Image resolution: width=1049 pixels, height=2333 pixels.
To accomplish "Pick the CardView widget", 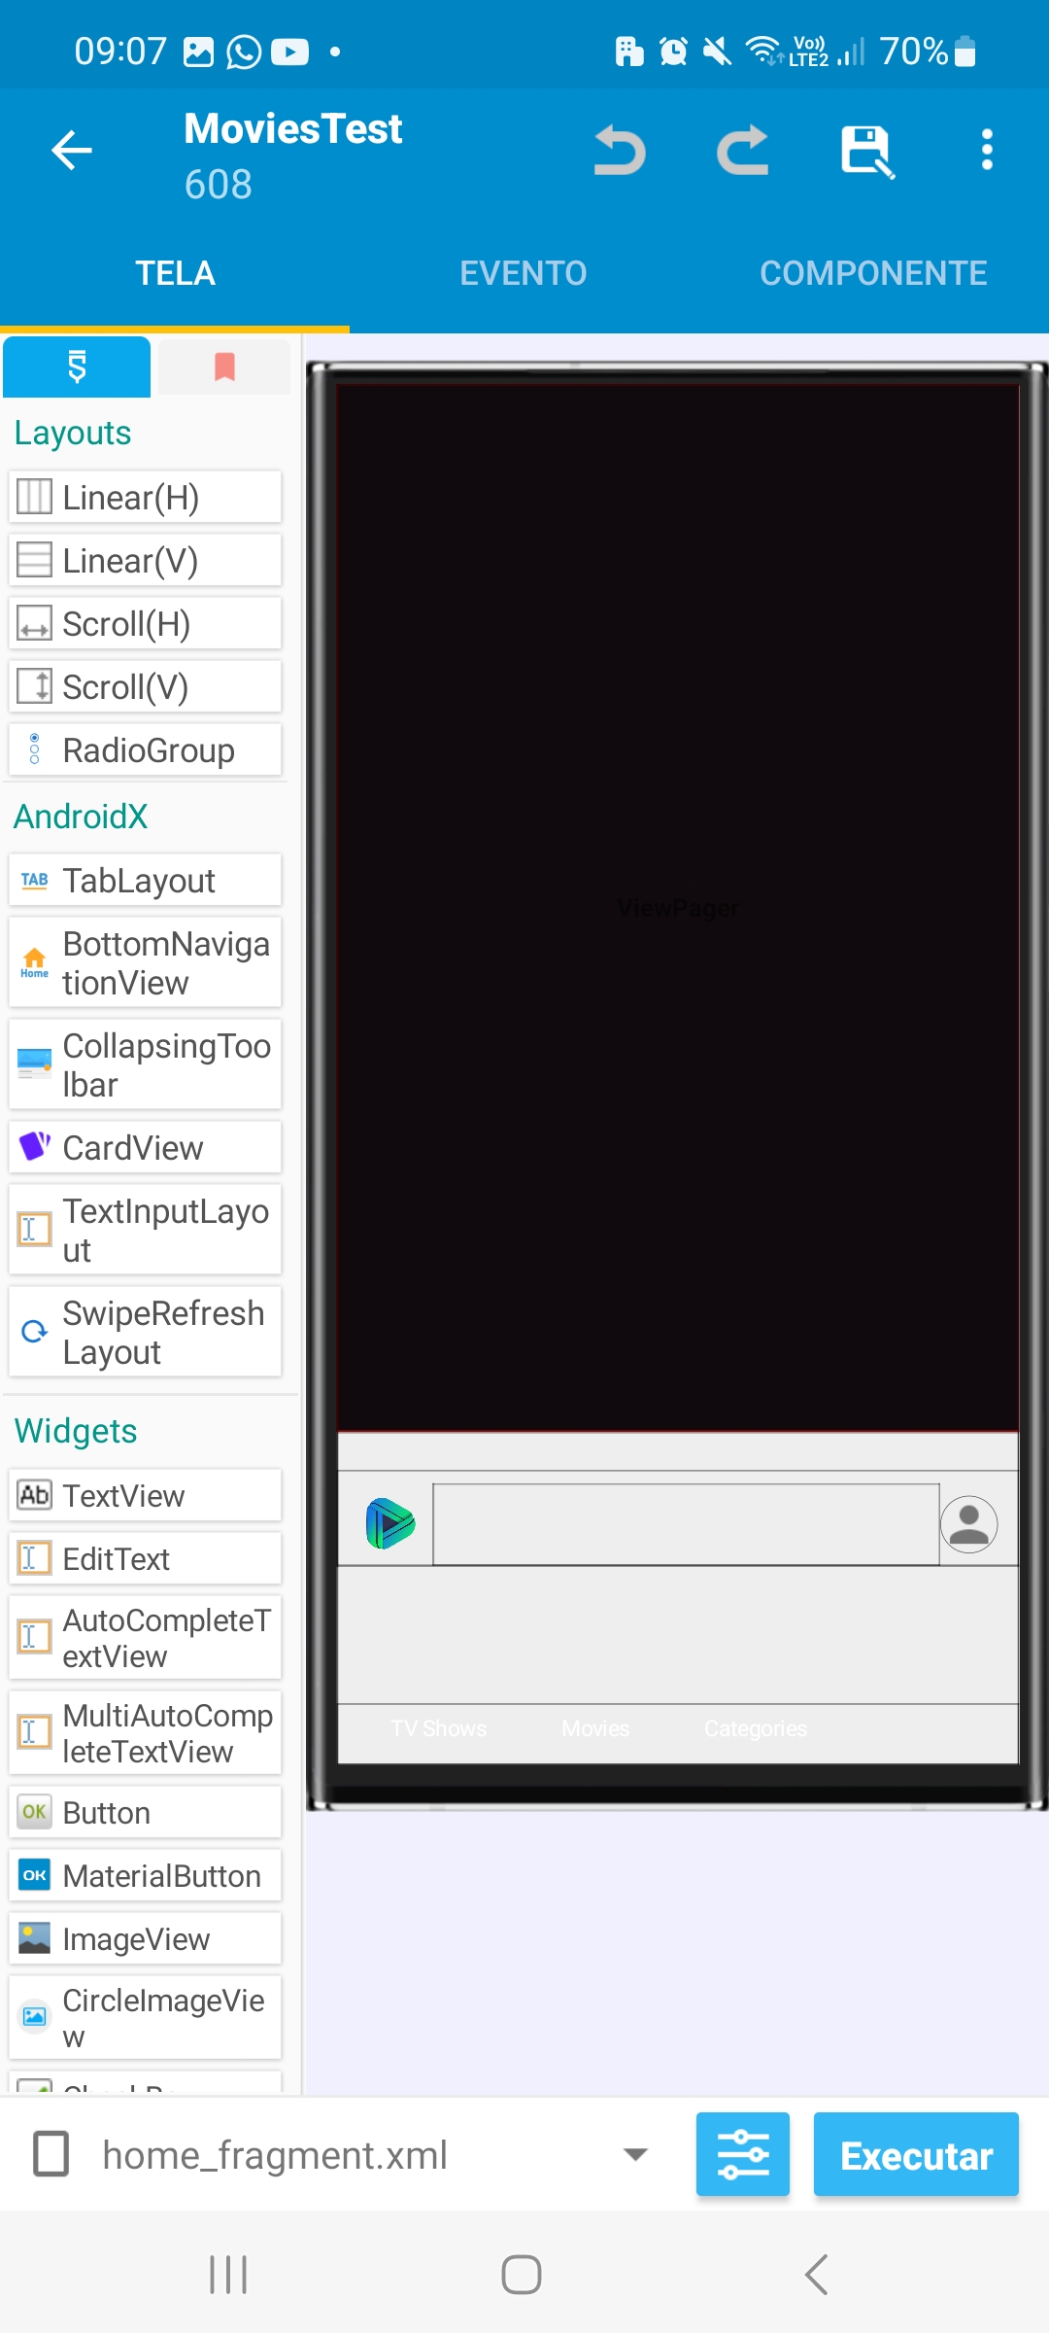I will pyautogui.click(x=145, y=1147).
